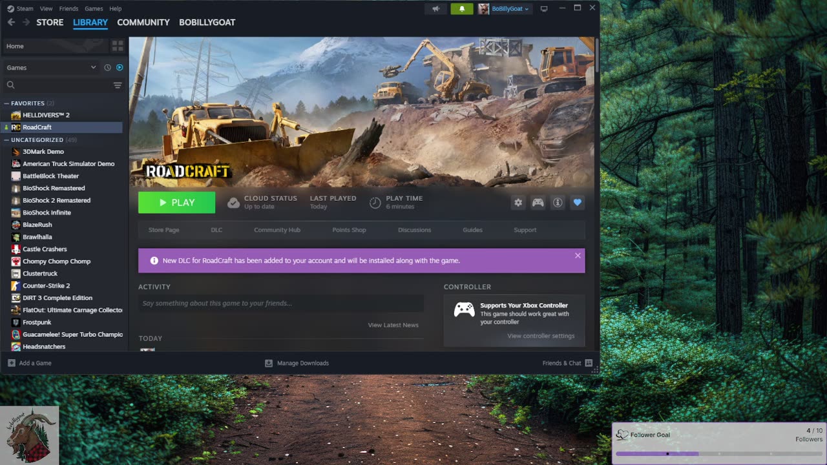
Task: Open the announcements megaphone icon
Action: 436,8
